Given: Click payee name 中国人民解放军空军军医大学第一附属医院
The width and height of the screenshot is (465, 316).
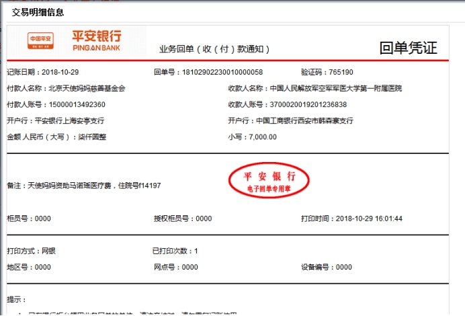Looking at the screenshot, I should [x=336, y=89].
